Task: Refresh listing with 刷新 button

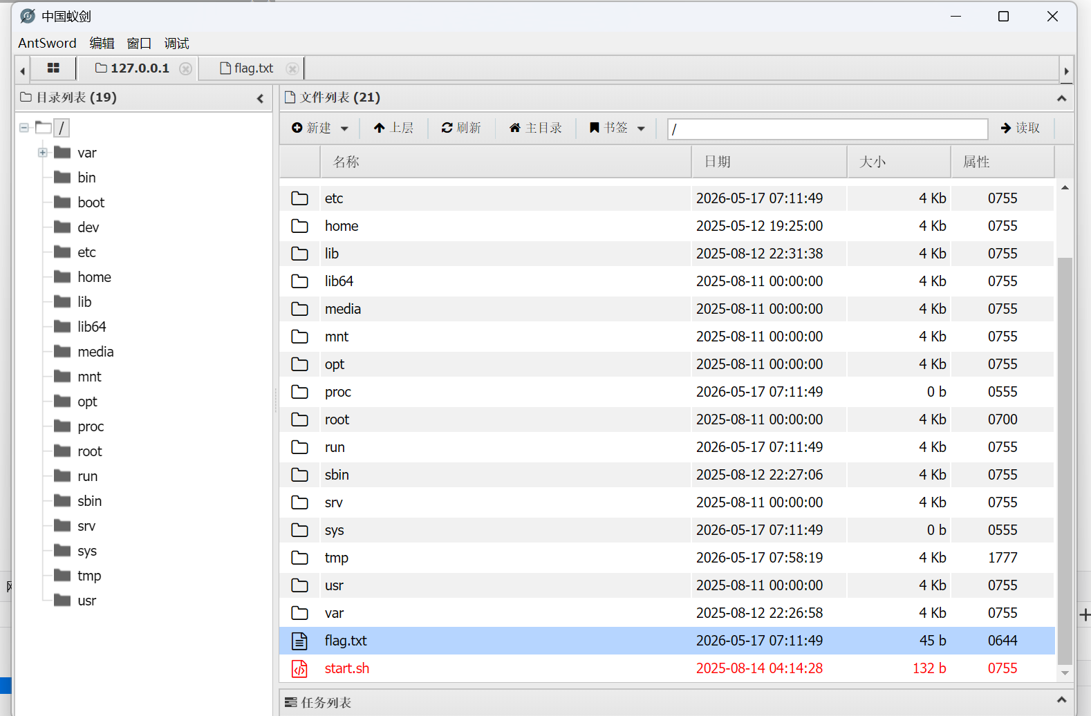Action: 461,128
